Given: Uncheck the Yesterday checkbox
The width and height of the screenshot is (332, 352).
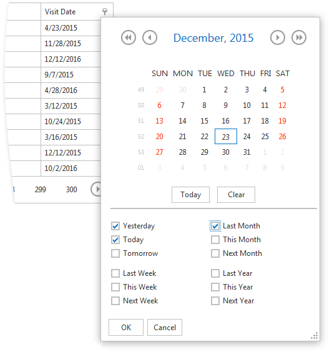Looking at the screenshot, I should [x=115, y=226].
